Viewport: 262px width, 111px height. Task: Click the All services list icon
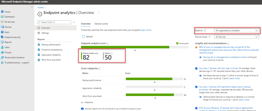(x=2, y=22)
